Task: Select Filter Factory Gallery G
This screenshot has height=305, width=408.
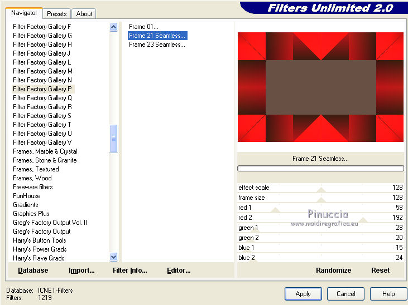Action: [42, 36]
